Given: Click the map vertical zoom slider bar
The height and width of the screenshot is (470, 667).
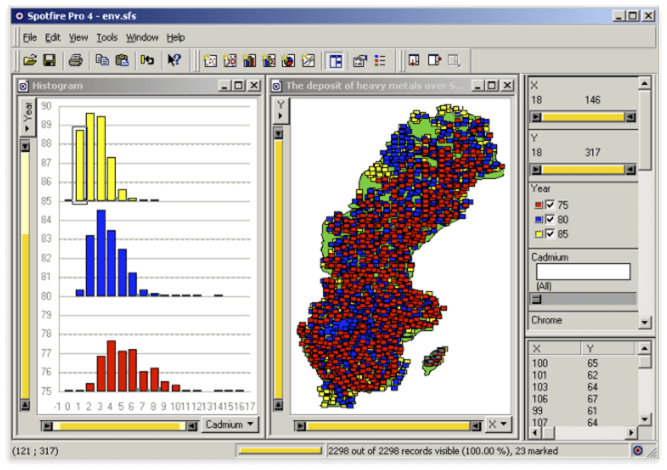Looking at the screenshot, I should [279, 269].
